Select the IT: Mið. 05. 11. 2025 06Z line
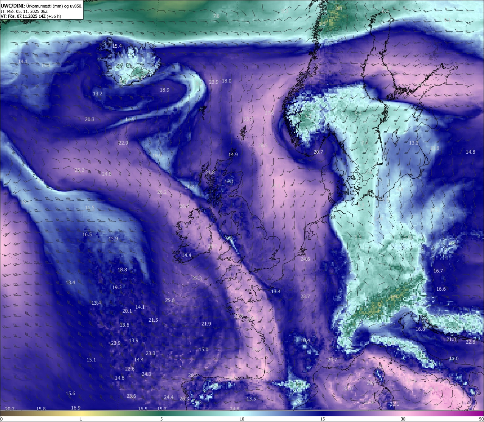The width and height of the screenshot is (484, 422). tap(24, 11)
